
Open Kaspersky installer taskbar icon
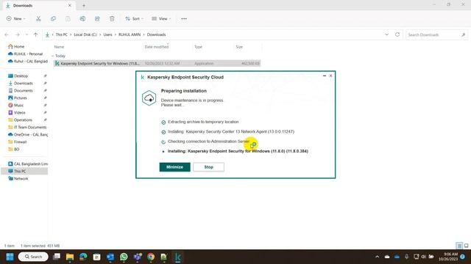coord(178,257)
